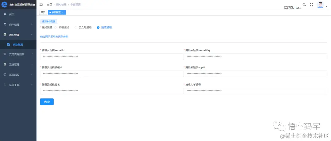Open the header search icon

pos(304,4)
